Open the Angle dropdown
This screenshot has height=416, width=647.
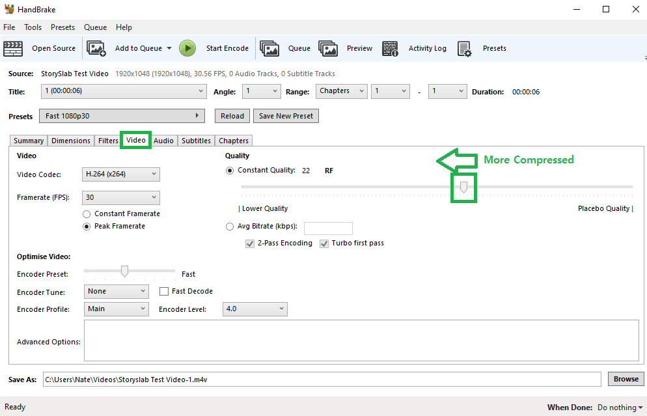click(x=261, y=91)
